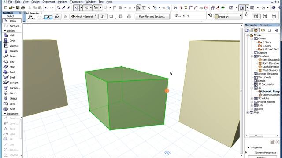
Task: Click the Generic Perspective name field
Action: [x=266, y=153]
